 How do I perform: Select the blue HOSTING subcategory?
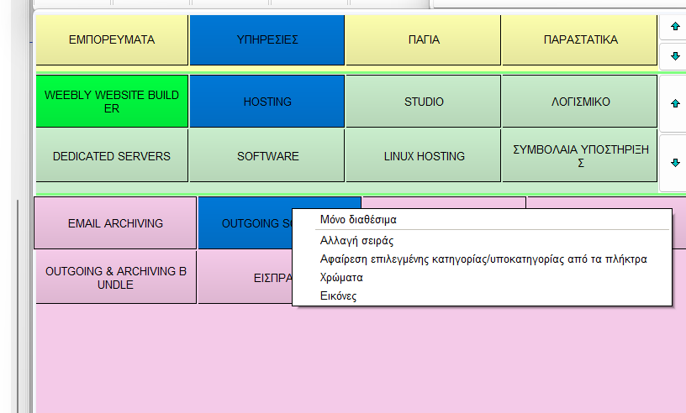267,102
